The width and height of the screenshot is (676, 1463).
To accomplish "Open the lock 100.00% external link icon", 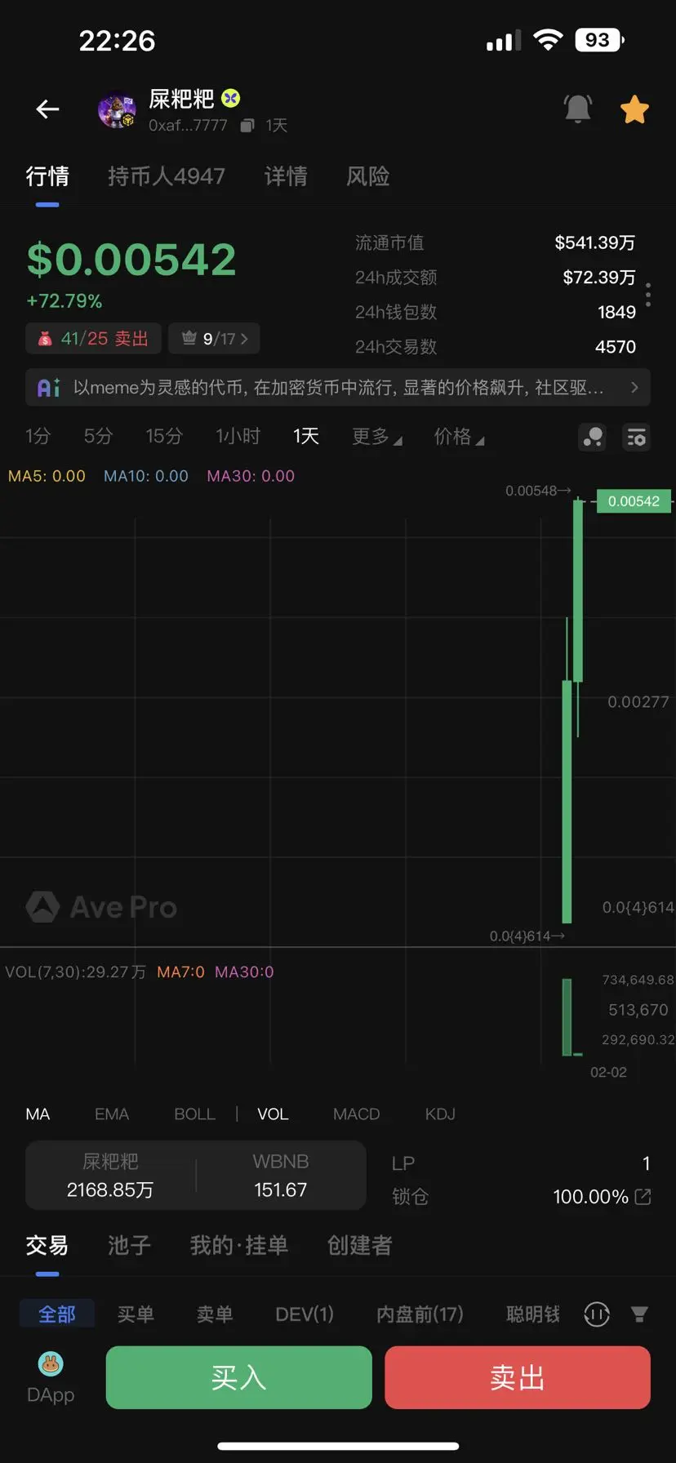I will tap(643, 1197).
